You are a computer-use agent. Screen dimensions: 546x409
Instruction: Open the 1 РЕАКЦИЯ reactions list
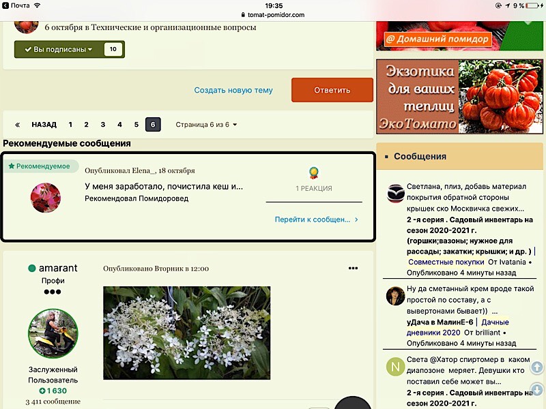314,188
